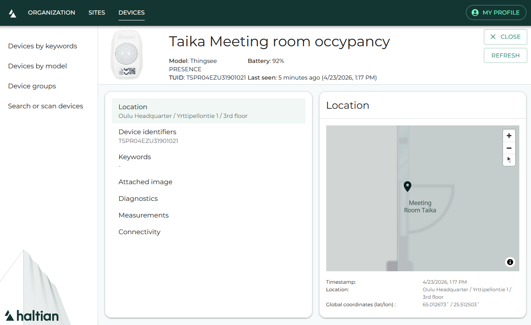Open Devices by keywords
The image size is (531, 325).
tap(43, 46)
